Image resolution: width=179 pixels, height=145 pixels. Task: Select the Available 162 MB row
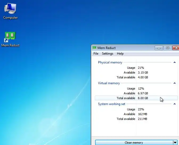tap(136, 114)
